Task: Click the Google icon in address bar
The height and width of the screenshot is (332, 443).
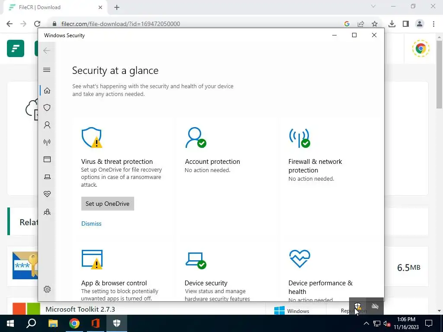Action: pyautogui.click(x=347, y=24)
